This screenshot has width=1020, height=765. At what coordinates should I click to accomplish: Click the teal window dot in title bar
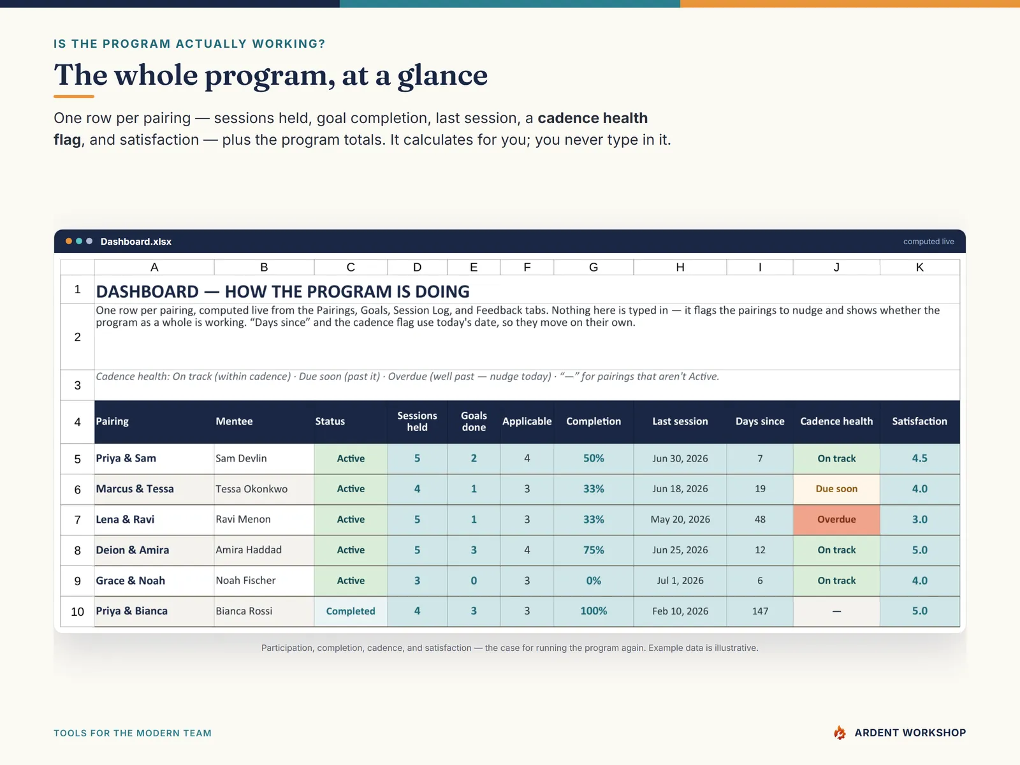point(79,241)
